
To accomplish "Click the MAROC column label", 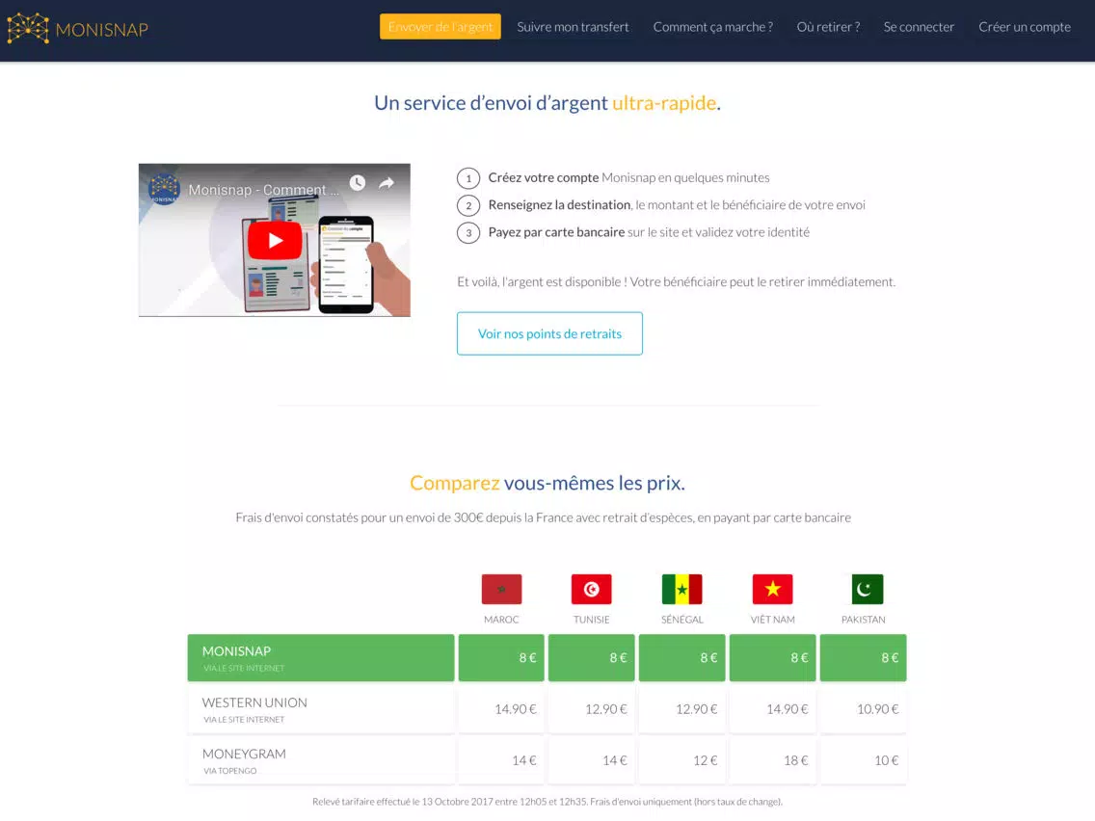I will (x=501, y=620).
